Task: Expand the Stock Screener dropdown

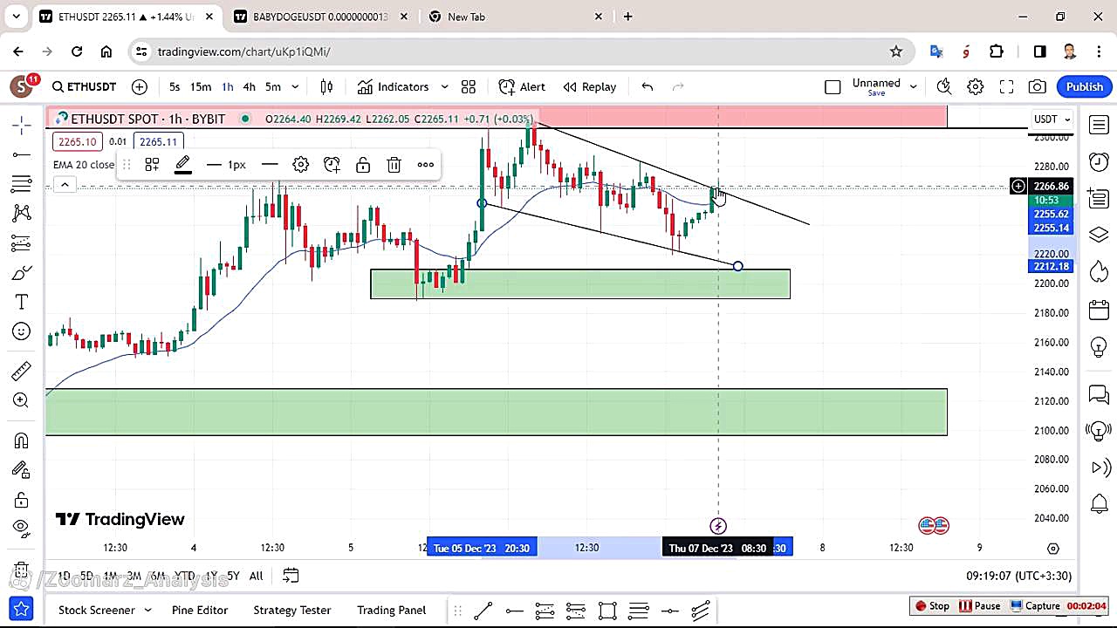Action: (147, 610)
